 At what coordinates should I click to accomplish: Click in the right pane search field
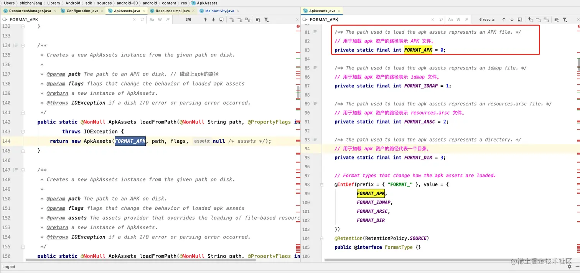coord(368,20)
